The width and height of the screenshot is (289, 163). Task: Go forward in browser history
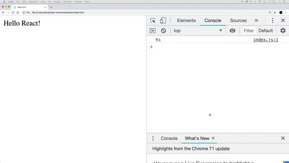pyautogui.click(x=8, y=13)
